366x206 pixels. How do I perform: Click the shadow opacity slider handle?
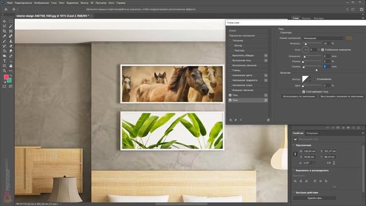(x=305, y=44)
